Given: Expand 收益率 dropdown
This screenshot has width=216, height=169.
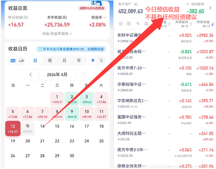Looking at the screenshot, I should click(x=99, y=17).
